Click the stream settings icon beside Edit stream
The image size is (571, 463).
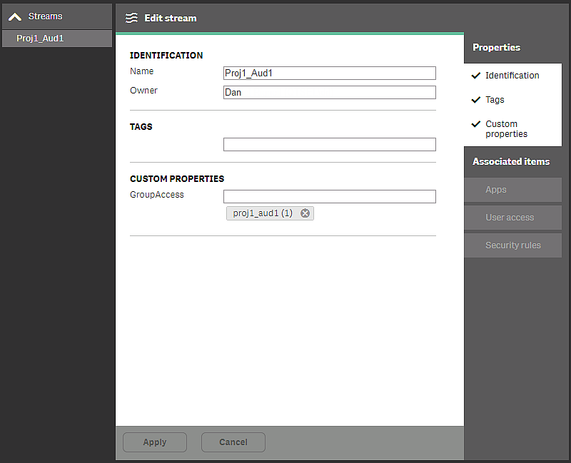pyautogui.click(x=131, y=18)
